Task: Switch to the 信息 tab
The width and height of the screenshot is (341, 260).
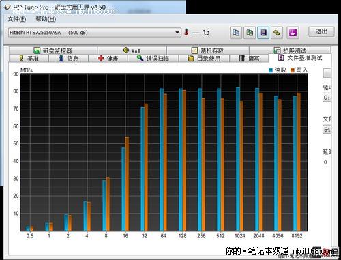Action: (68, 59)
